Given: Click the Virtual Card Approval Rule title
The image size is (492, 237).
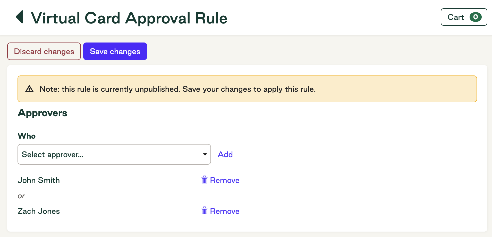Looking at the screenshot, I should [x=129, y=18].
